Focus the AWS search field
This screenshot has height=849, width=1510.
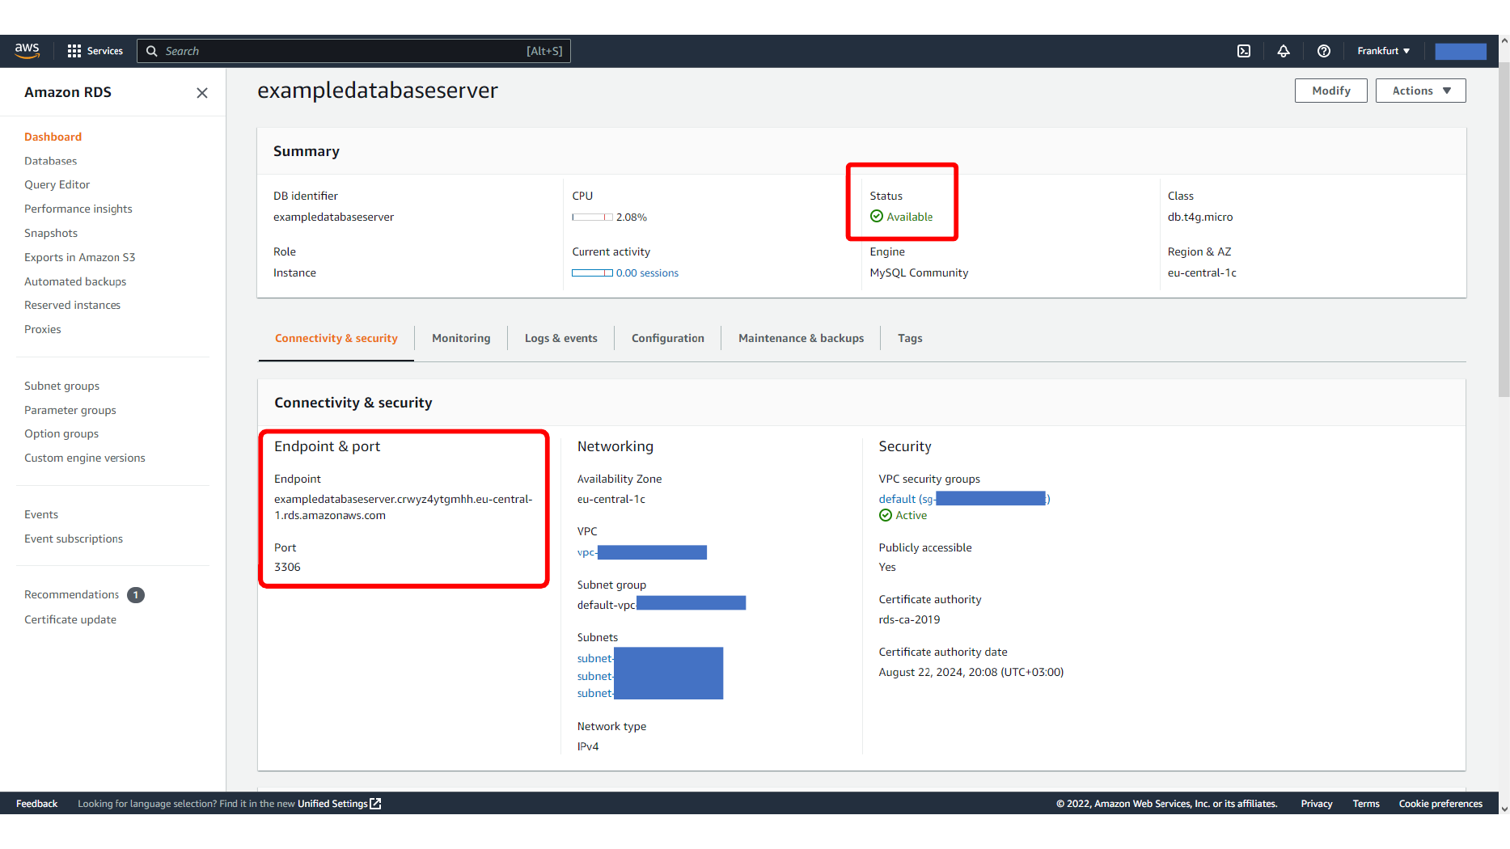[354, 51]
